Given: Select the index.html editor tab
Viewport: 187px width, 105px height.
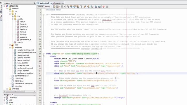Looking at the screenshot, I should (x=44, y=3).
